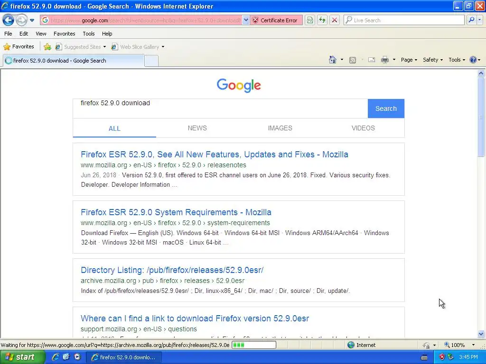Viewport: 486px width, 364px height.
Task: Go forward with the Forward arrow button
Action: pyautogui.click(x=21, y=20)
